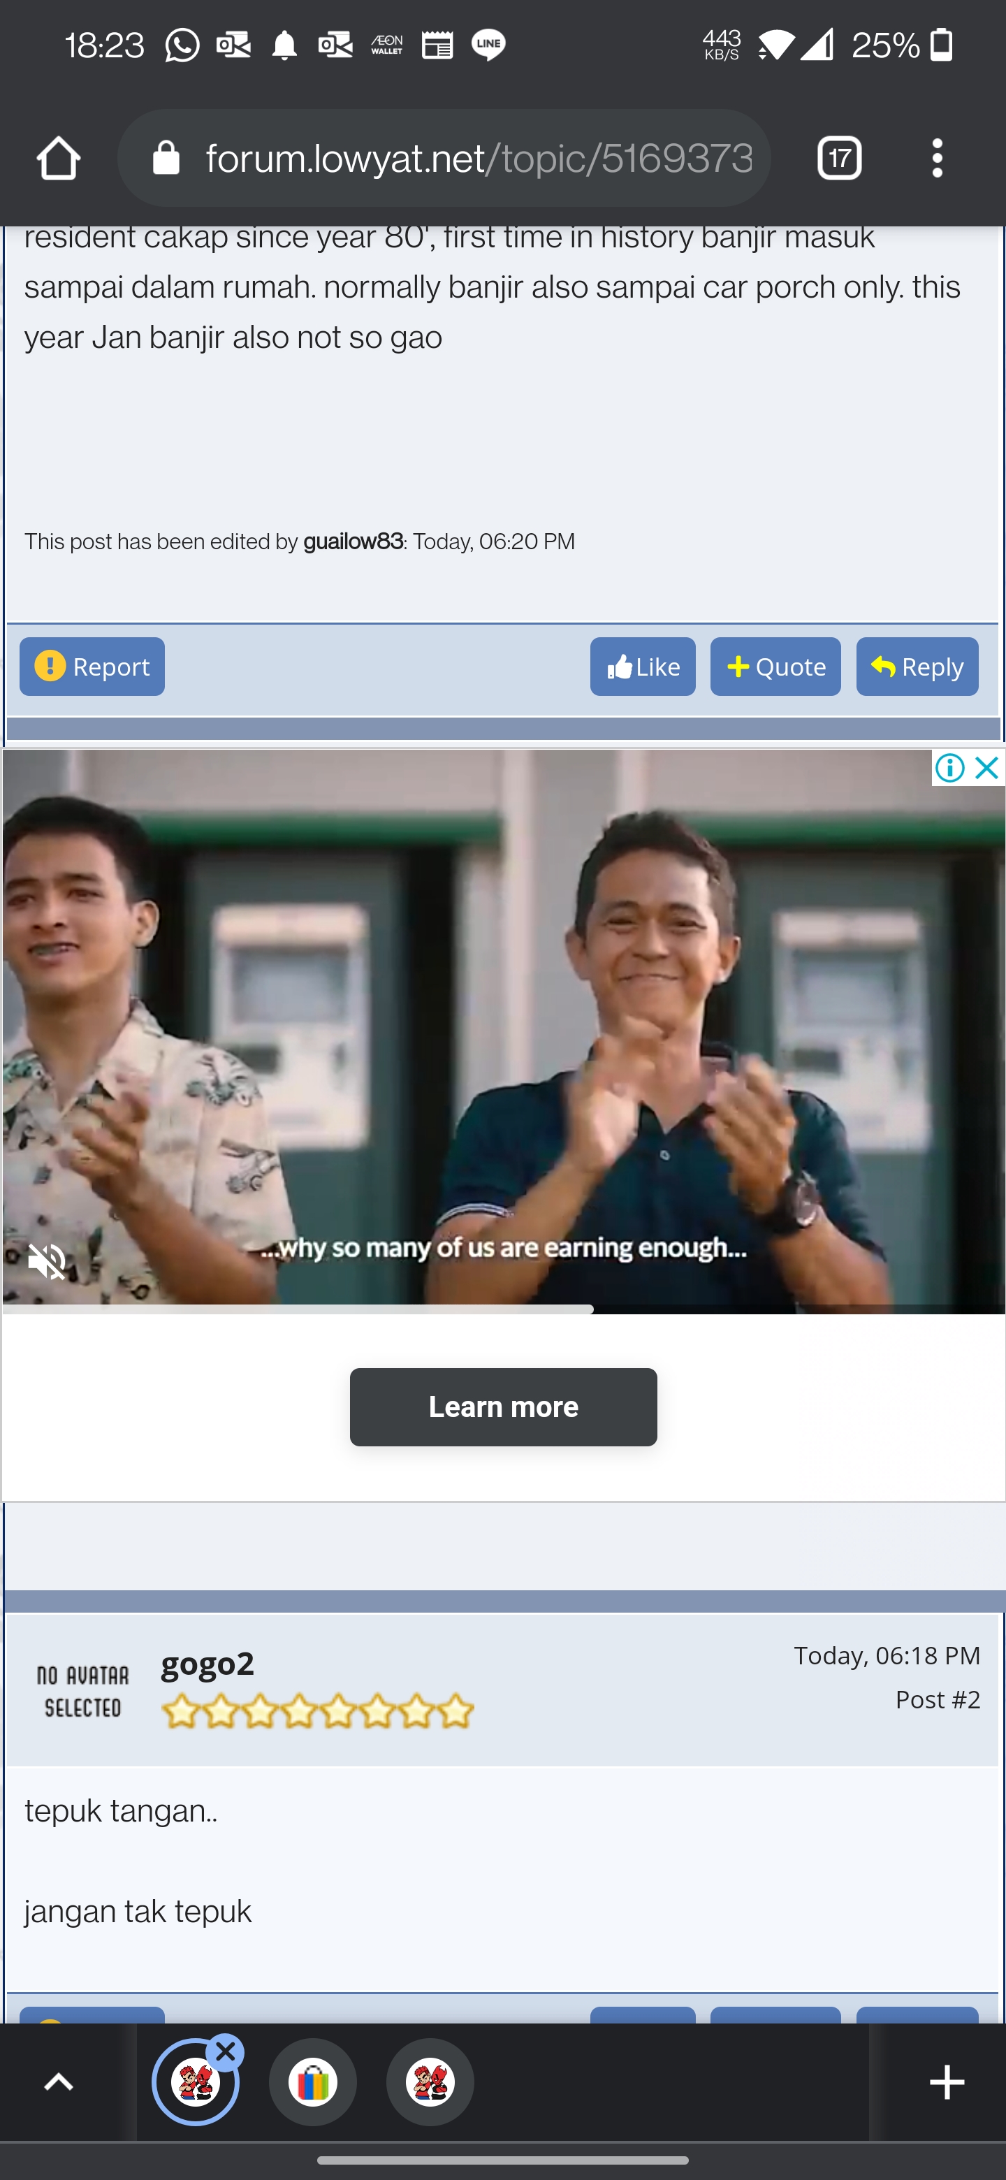
Task: Expand the bottom tab strip chevron
Action: point(59,2082)
